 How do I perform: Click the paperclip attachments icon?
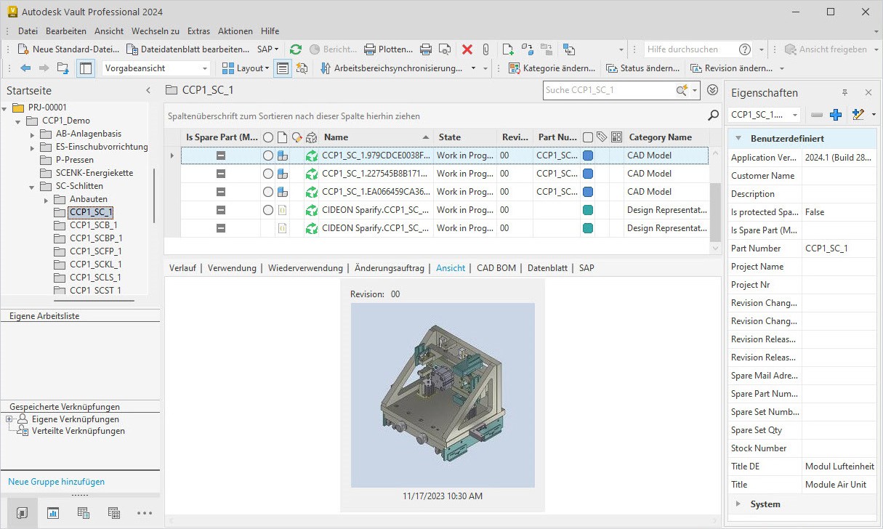(x=485, y=49)
